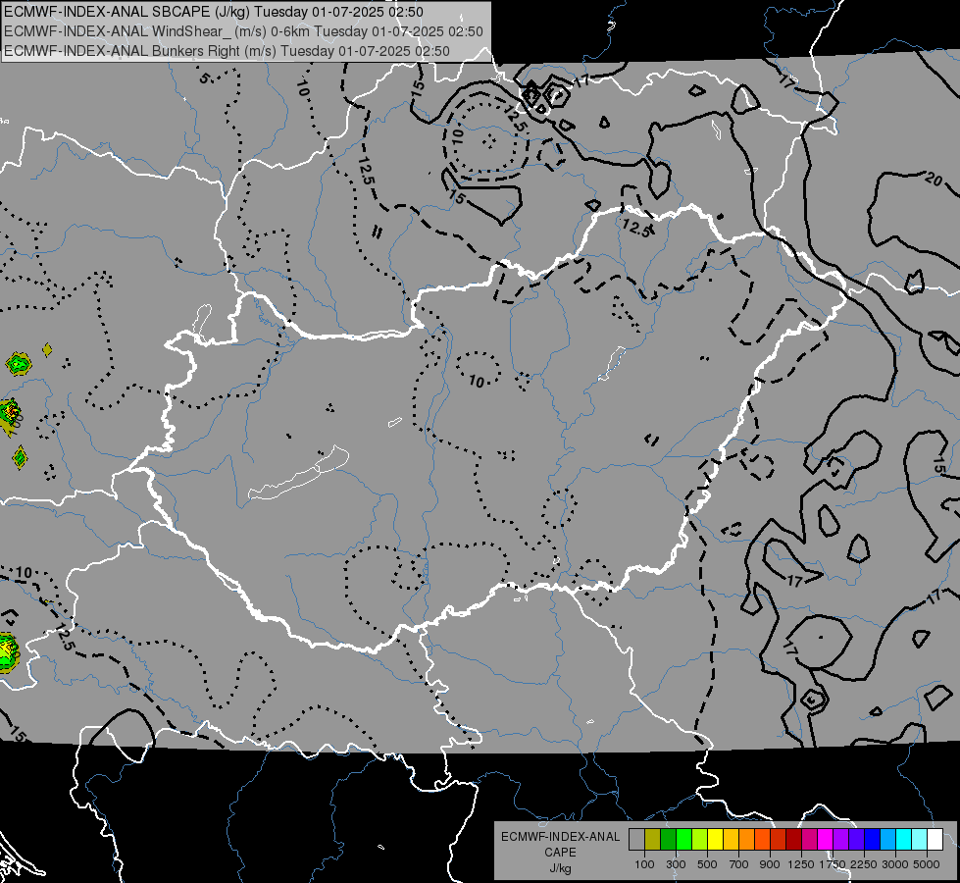The width and height of the screenshot is (960, 883).
Task: Select the bright green CAPE legend swatch
Action: 683,839
